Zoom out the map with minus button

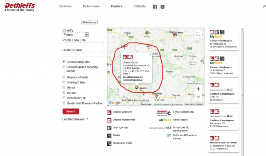pyautogui.click(x=198, y=97)
